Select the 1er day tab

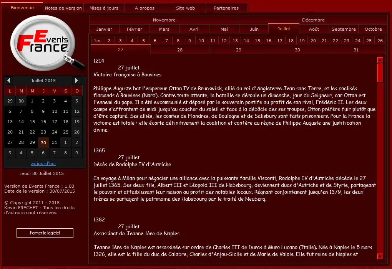(97, 40)
